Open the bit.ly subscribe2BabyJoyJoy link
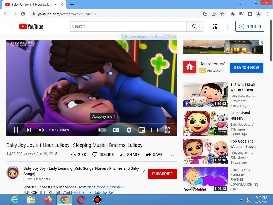The height and width of the screenshot is (205, 273). pos(85,192)
